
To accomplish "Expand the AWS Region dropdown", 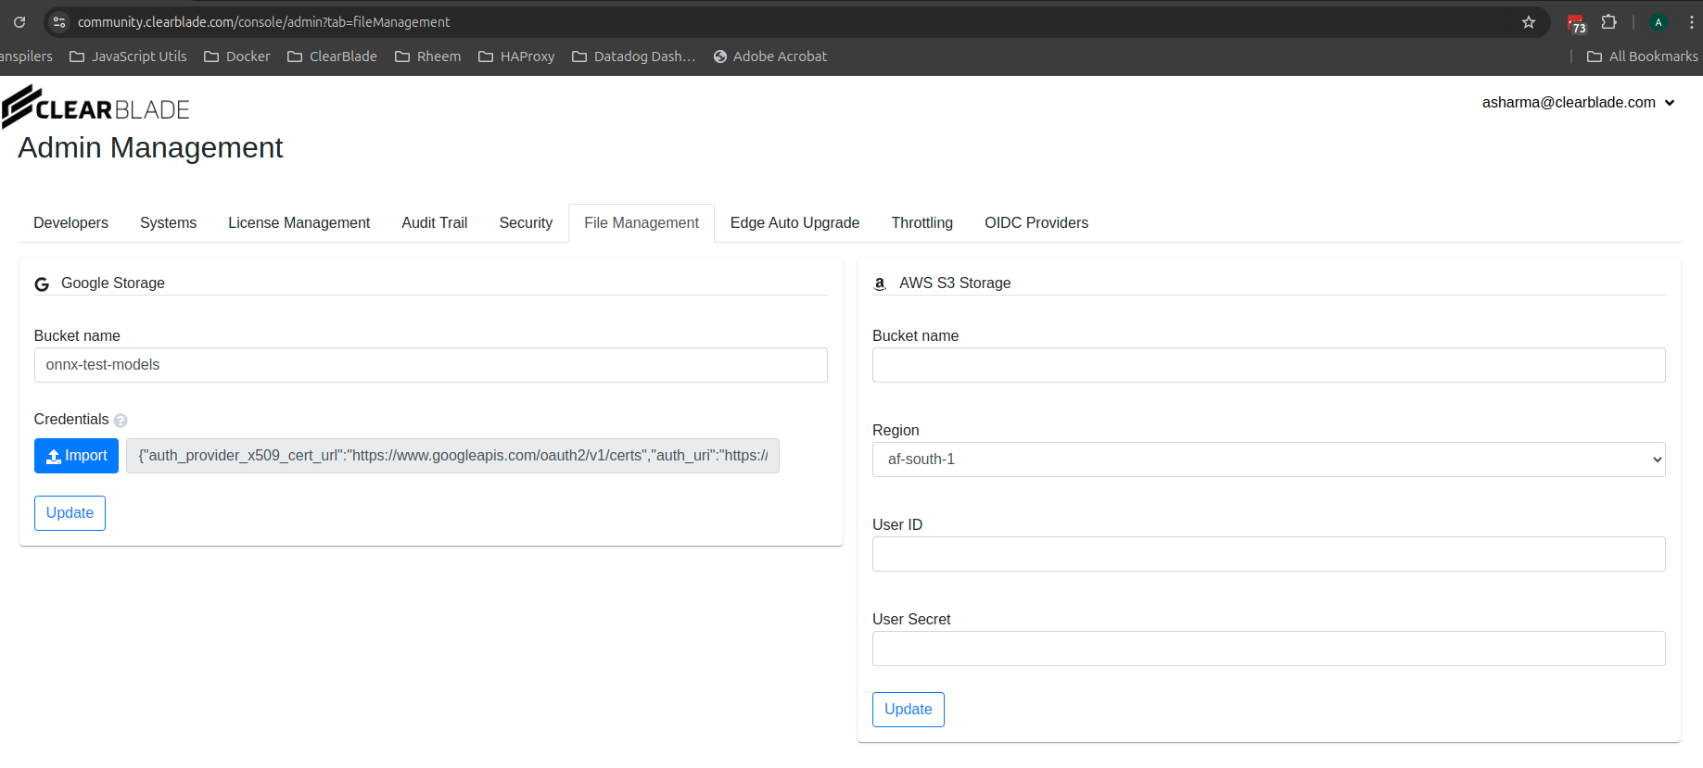I will (x=1267, y=460).
